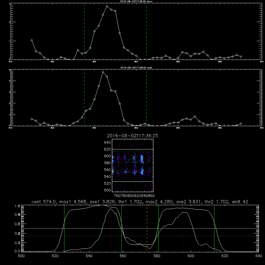The image size is (265, 265).
Task: Click the left green dashed line in dawn plot
Action: coord(84,32)
